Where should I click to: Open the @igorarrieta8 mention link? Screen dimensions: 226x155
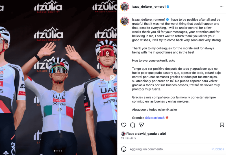(155, 118)
